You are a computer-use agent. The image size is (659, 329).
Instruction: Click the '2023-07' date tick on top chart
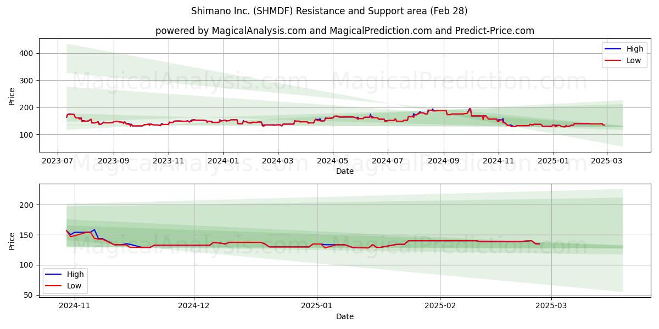click(58, 162)
